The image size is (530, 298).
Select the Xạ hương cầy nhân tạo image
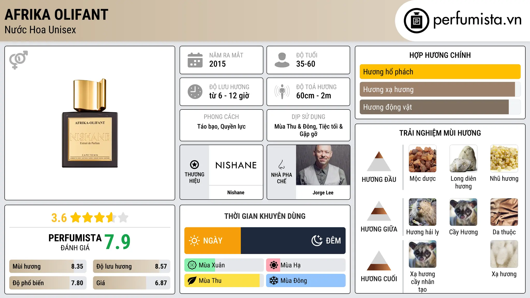pos(423,254)
